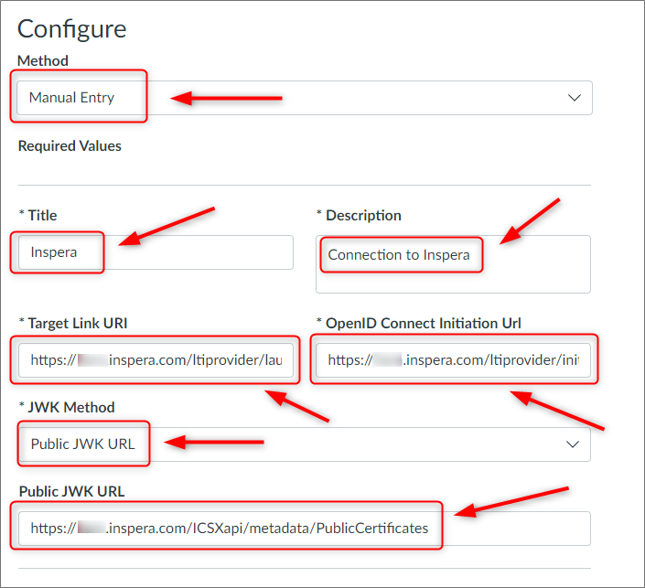Screen dimensions: 645x588
Task: Click the '* JWK Method' label
Action: tap(67, 408)
